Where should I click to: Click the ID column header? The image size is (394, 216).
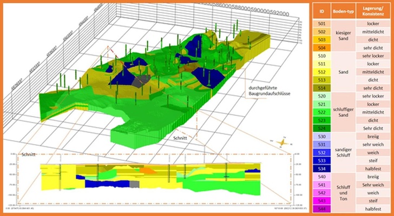(x=321, y=11)
